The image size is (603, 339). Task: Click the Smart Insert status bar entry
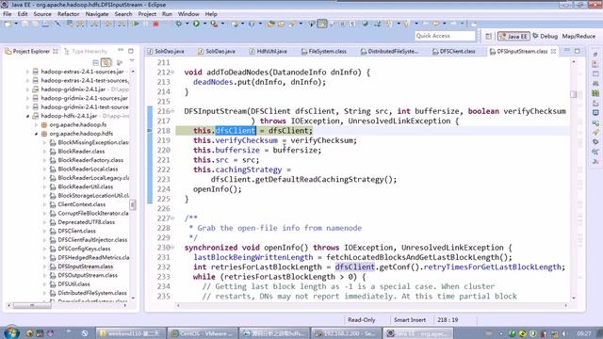click(x=410, y=320)
